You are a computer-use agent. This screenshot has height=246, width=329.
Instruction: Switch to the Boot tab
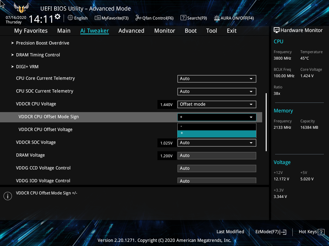[x=191, y=31]
